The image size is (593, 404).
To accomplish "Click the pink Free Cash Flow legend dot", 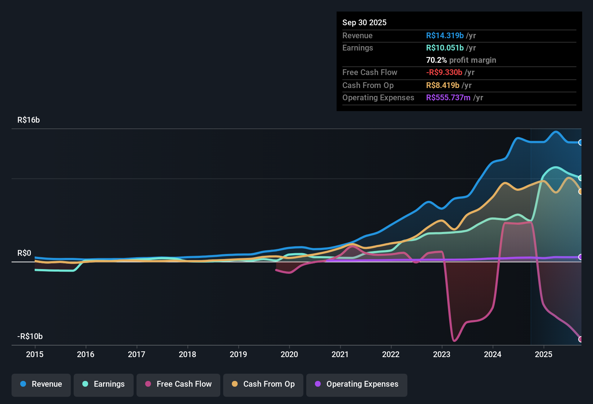I will pyautogui.click(x=148, y=384).
